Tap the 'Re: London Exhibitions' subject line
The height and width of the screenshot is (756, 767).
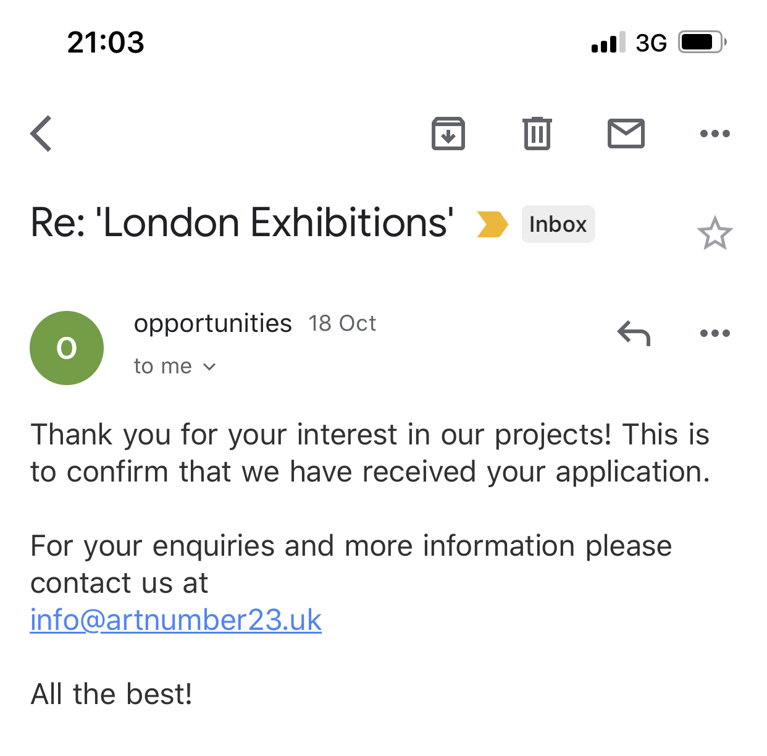coord(241,223)
